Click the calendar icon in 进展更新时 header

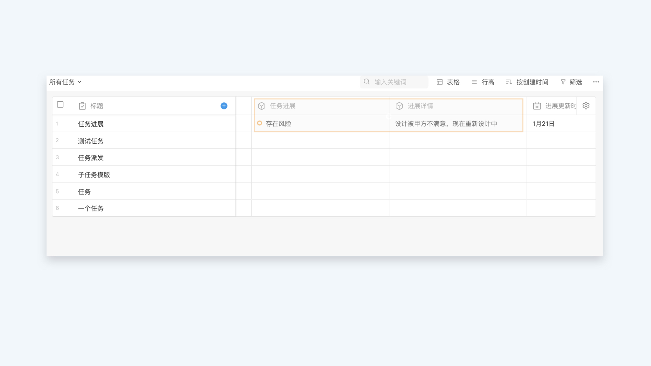[537, 106]
